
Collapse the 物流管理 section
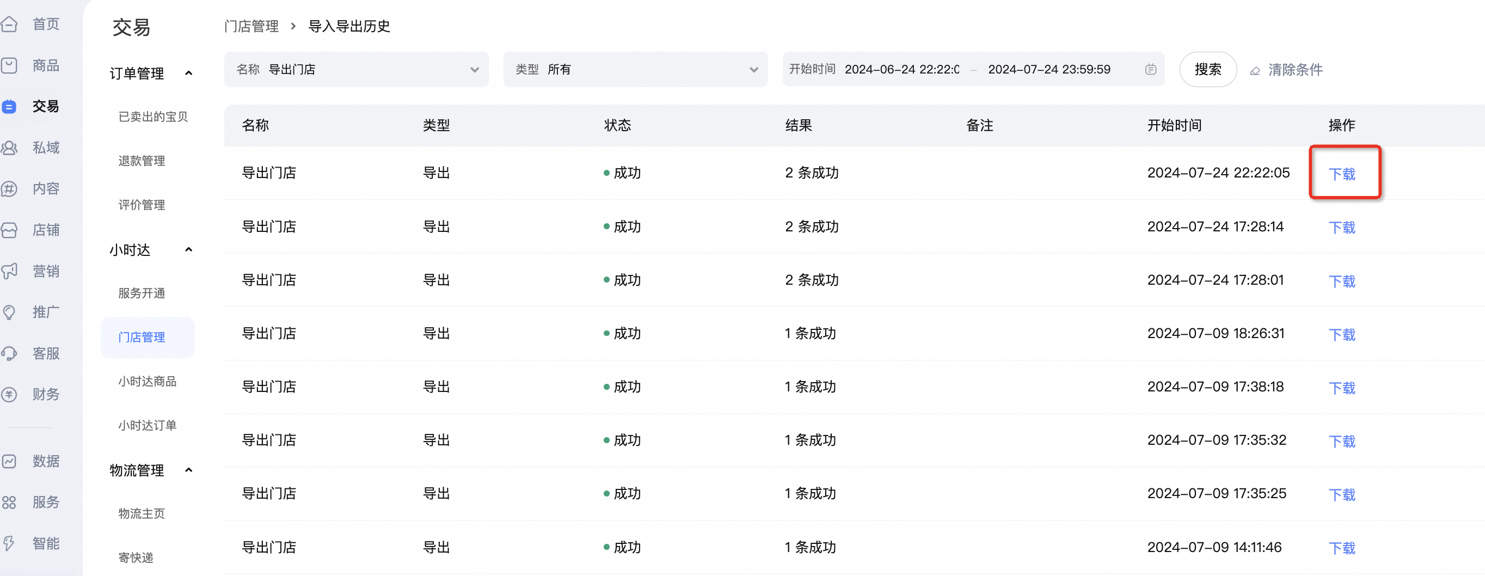pyautogui.click(x=188, y=470)
